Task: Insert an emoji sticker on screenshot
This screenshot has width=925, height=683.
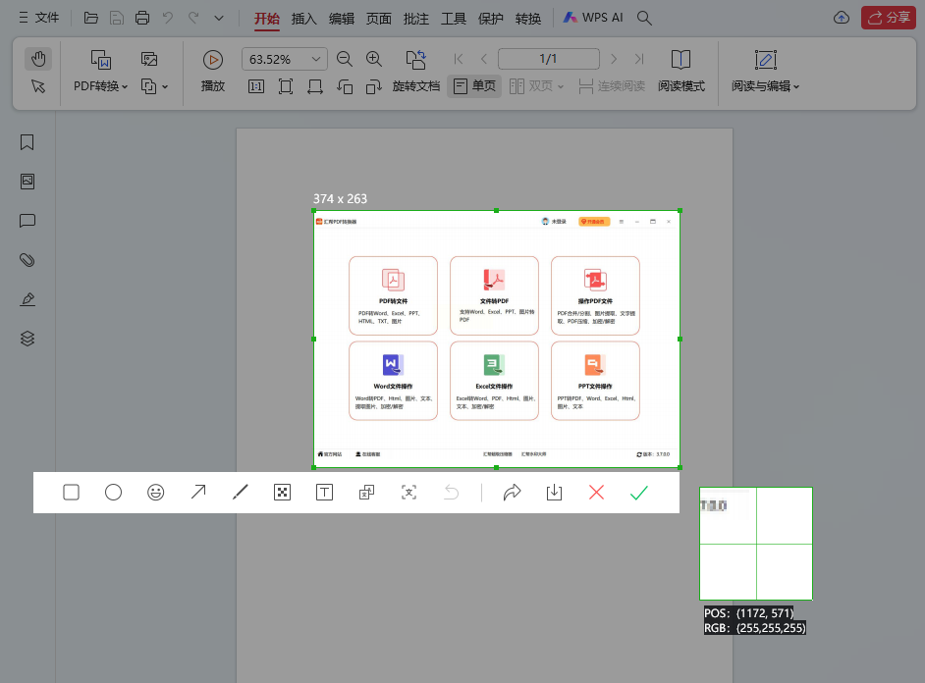Action: click(156, 492)
